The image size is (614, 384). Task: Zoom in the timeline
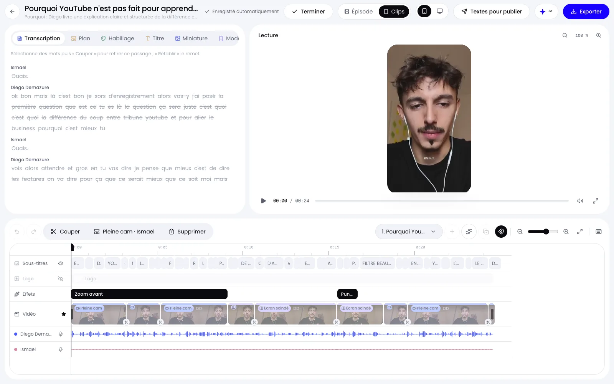click(566, 232)
